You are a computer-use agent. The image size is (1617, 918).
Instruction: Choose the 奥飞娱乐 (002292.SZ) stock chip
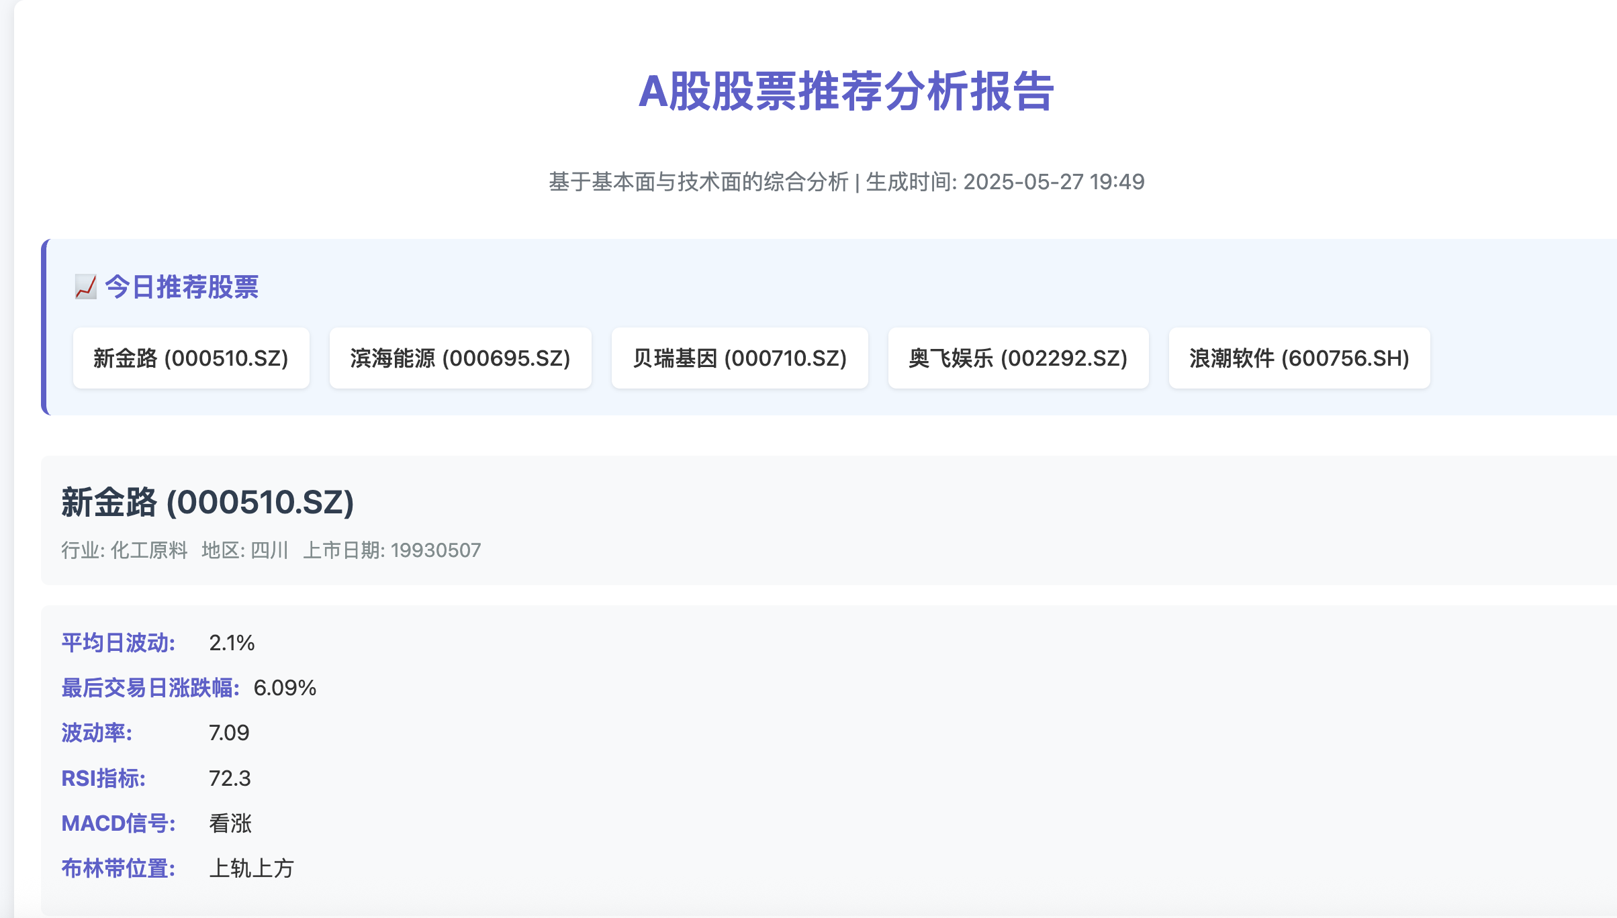(x=1019, y=358)
